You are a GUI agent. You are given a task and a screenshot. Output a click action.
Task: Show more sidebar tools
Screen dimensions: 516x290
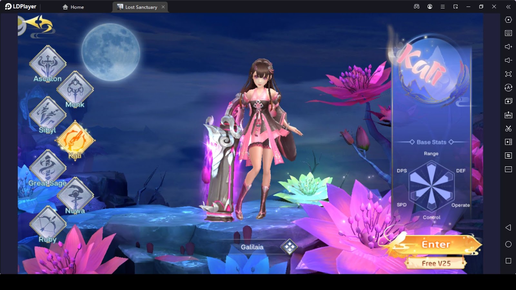click(509, 169)
